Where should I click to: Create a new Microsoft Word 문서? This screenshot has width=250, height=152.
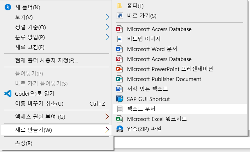pyautogui.click(x=180, y=49)
